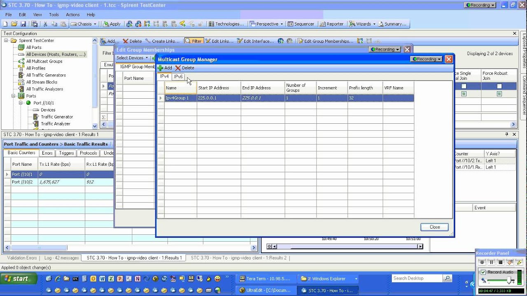The width and height of the screenshot is (527, 296).
Task: Switch to the IPv6 tab
Action: coord(178,76)
